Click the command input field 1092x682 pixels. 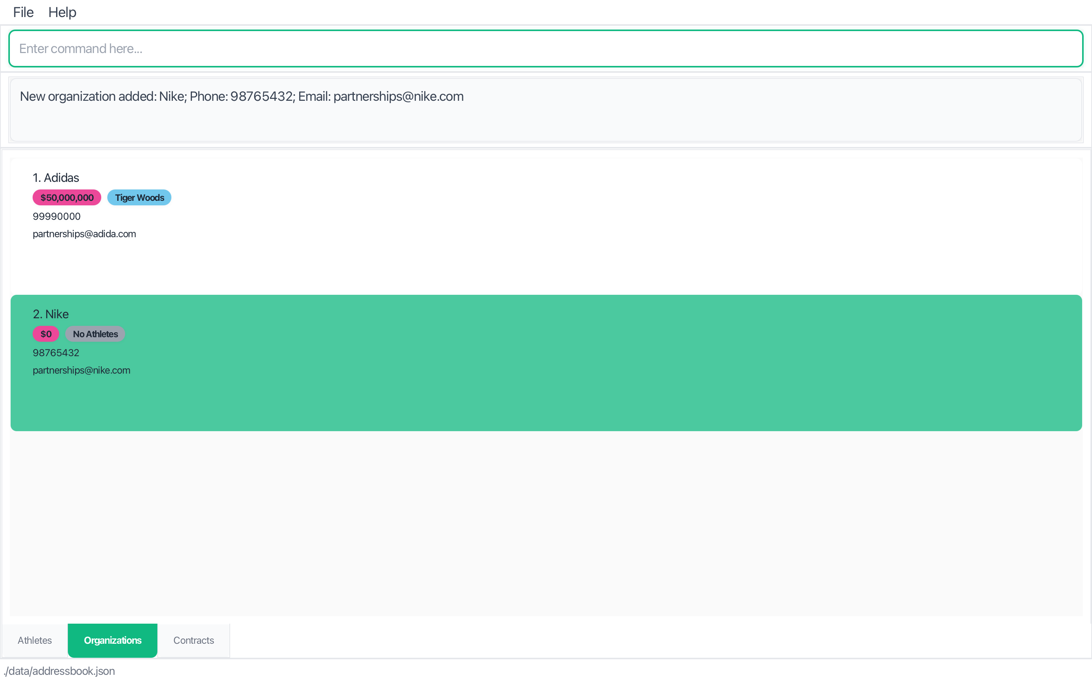coord(545,49)
